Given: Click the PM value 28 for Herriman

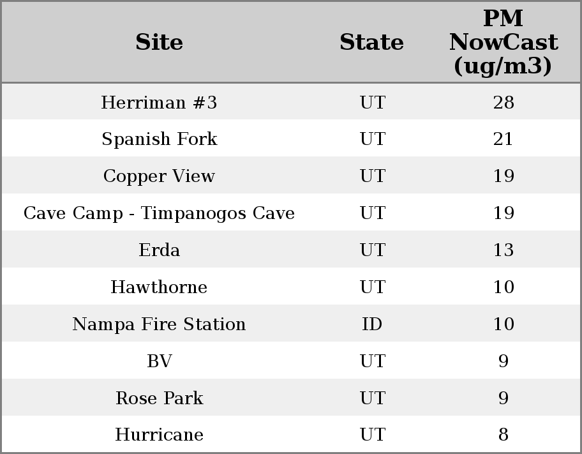Looking at the screenshot, I should click(x=503, y=102).
